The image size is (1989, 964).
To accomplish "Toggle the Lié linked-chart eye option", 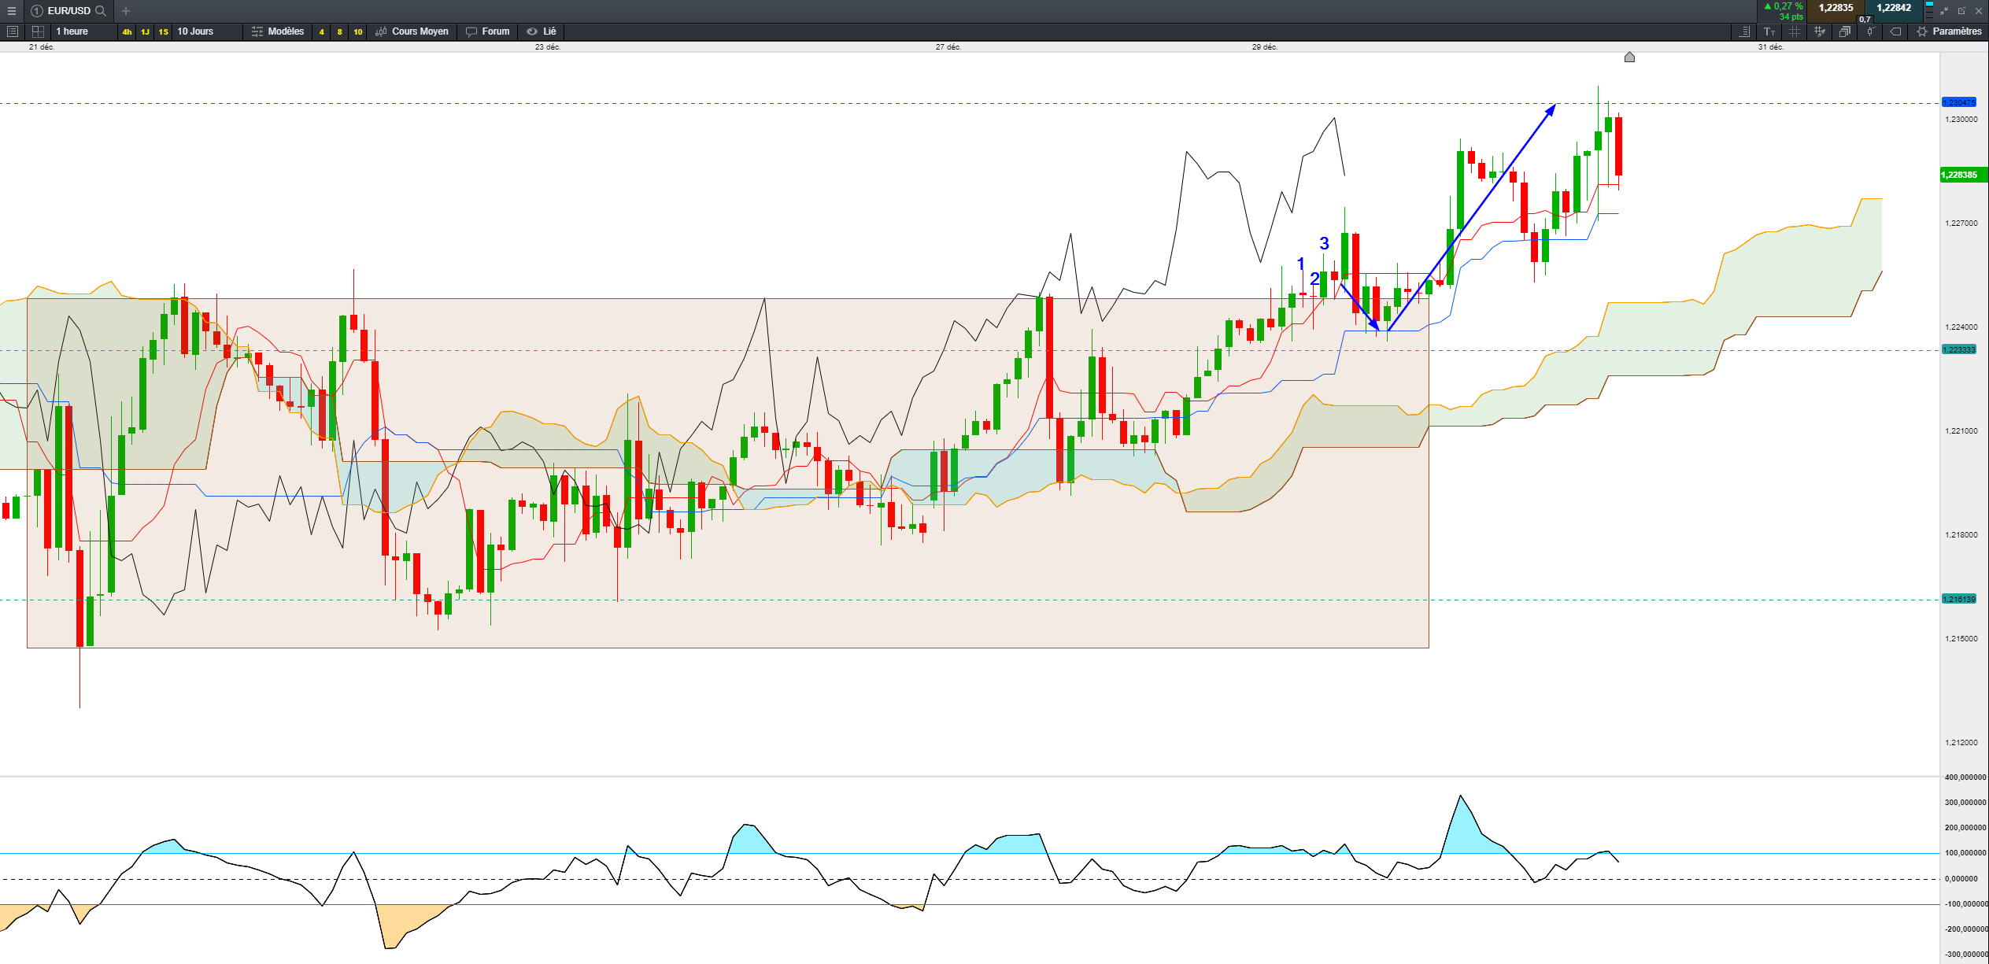I will click(x=542, y=31).
